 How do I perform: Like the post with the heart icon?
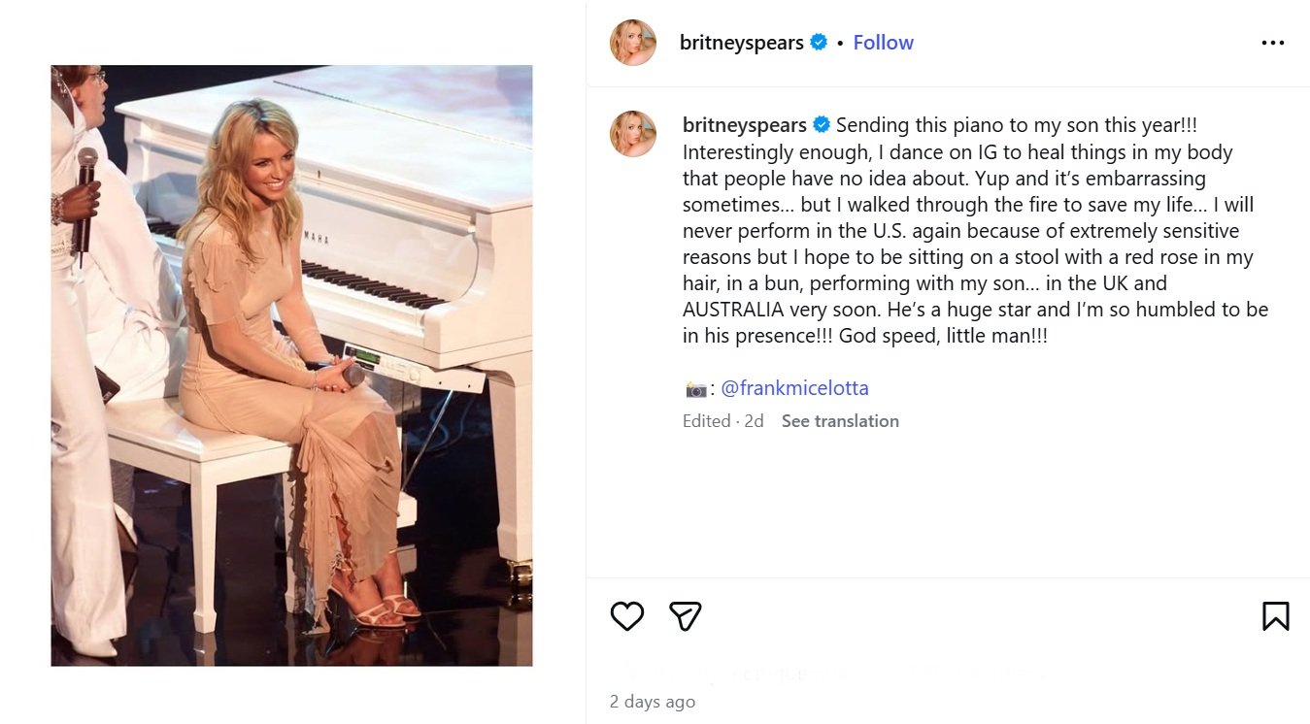(x=627, y=615)
